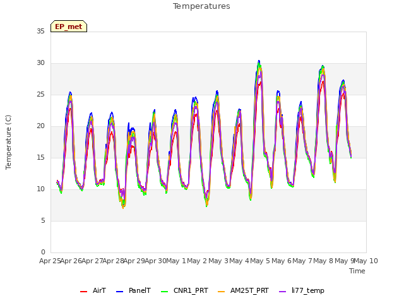
Task: Click the Temperature (C) y-axis title
Action: 8,142
